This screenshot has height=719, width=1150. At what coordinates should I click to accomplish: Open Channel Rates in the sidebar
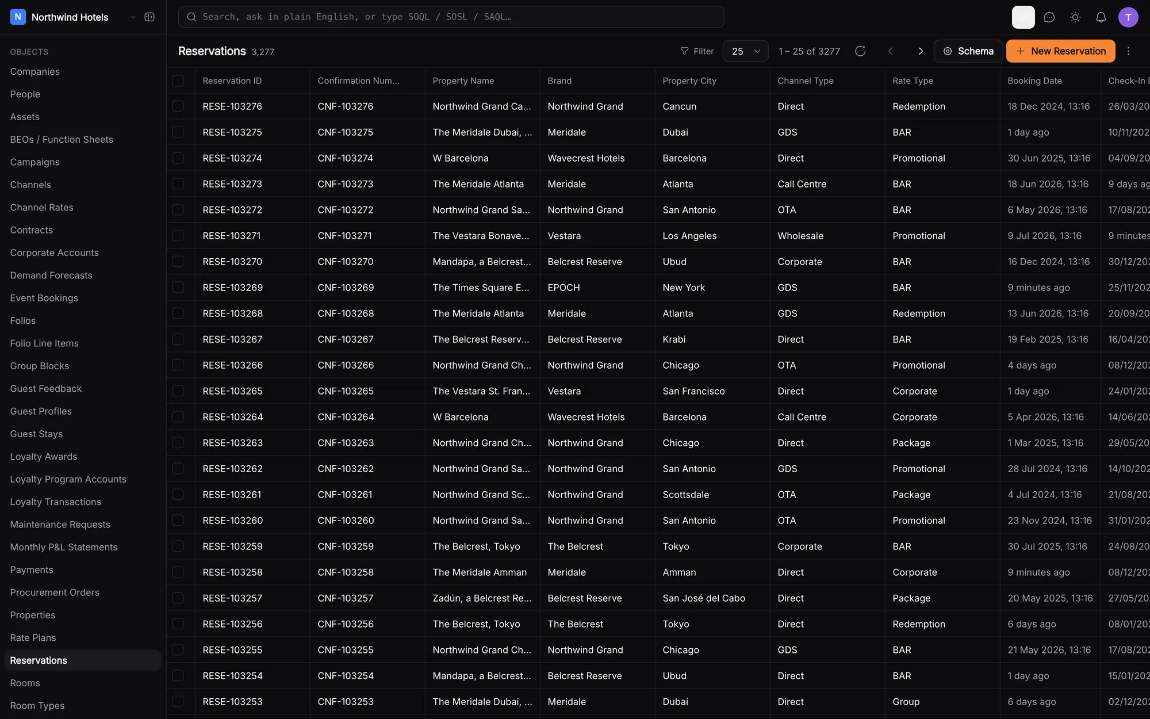click(x=41, y=208)
